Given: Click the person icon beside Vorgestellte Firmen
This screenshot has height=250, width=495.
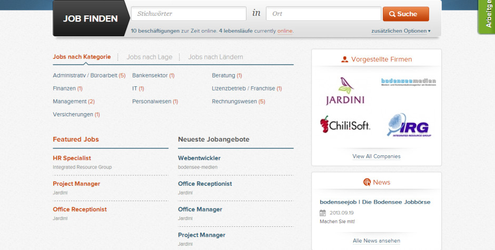Looking at the screenshot, I should (x=345, y=59).
